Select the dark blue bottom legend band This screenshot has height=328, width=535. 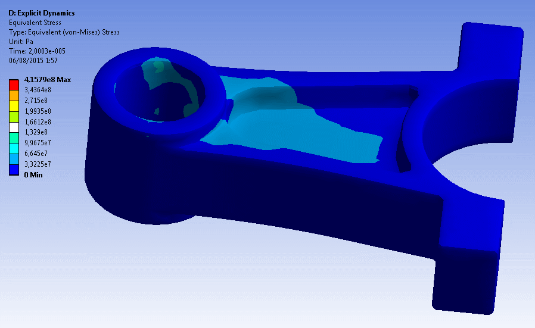[15, 170]
